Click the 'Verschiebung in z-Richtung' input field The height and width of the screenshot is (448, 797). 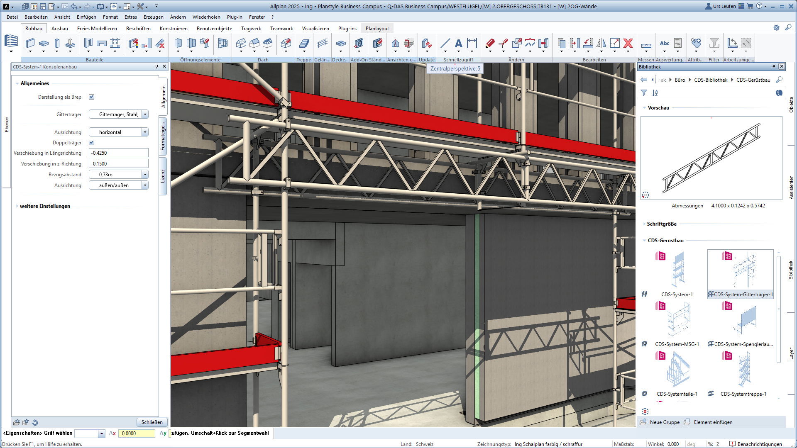pyautogui.click(x=119, y=164)
